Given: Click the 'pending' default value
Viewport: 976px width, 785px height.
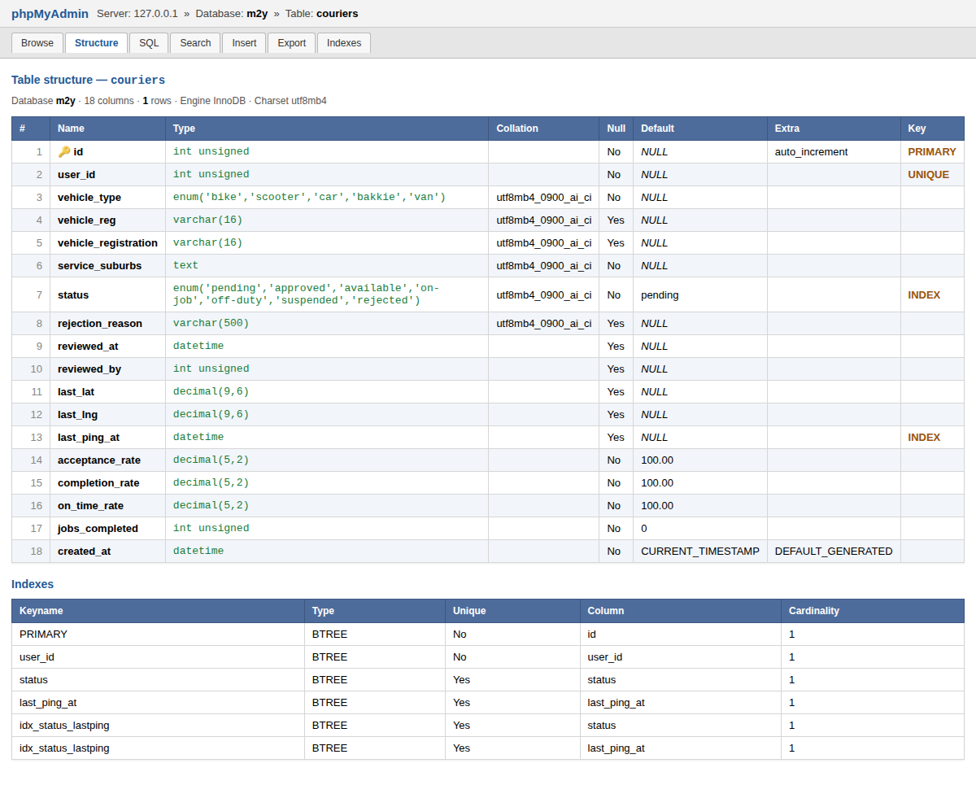Looking at the screenshot, I should point(660,295).
